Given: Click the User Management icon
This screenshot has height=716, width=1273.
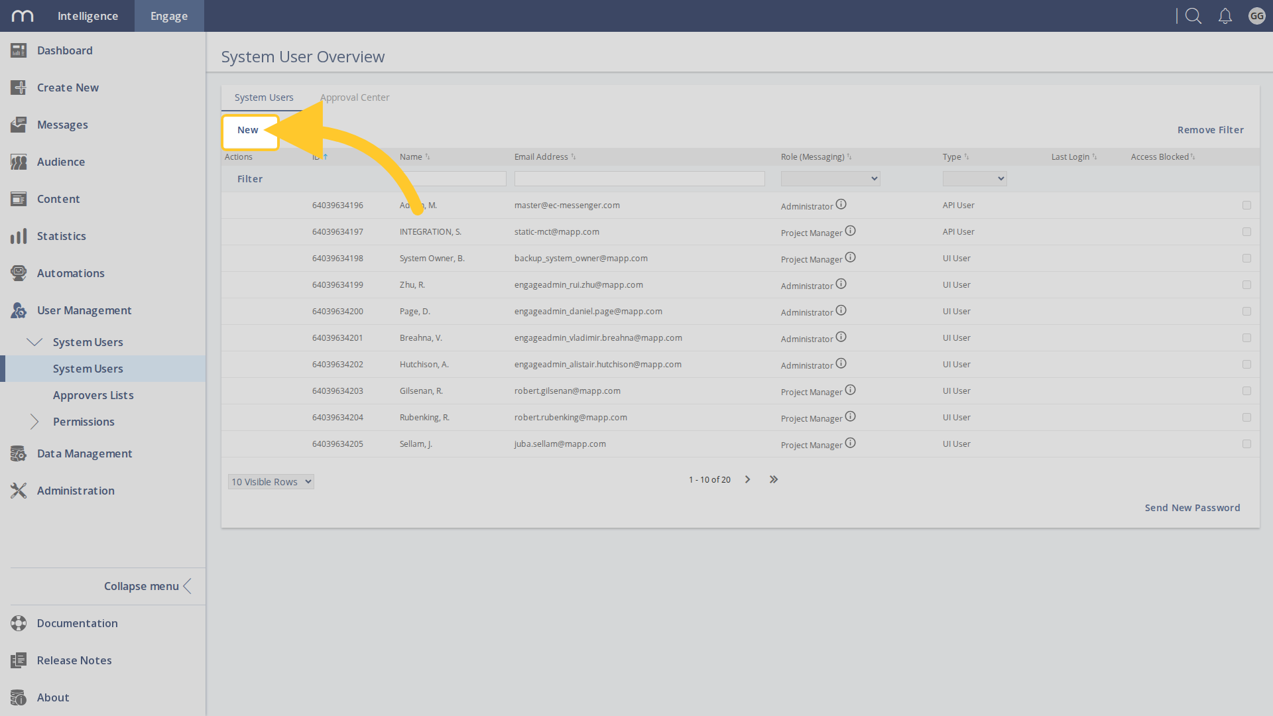Looking at the screenshot, I should point(19,310).
